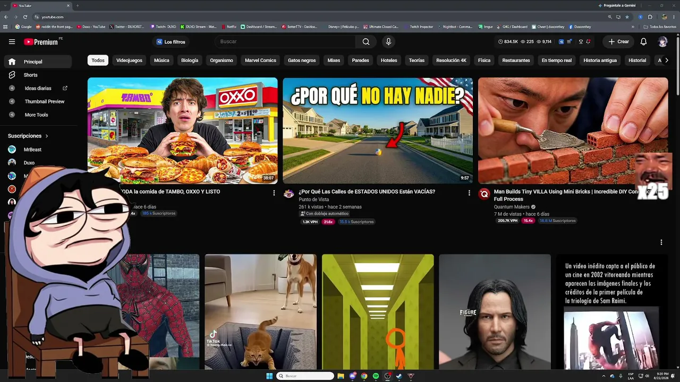
Task: Open the Windows Start menu
Action: tap(269, 376)
